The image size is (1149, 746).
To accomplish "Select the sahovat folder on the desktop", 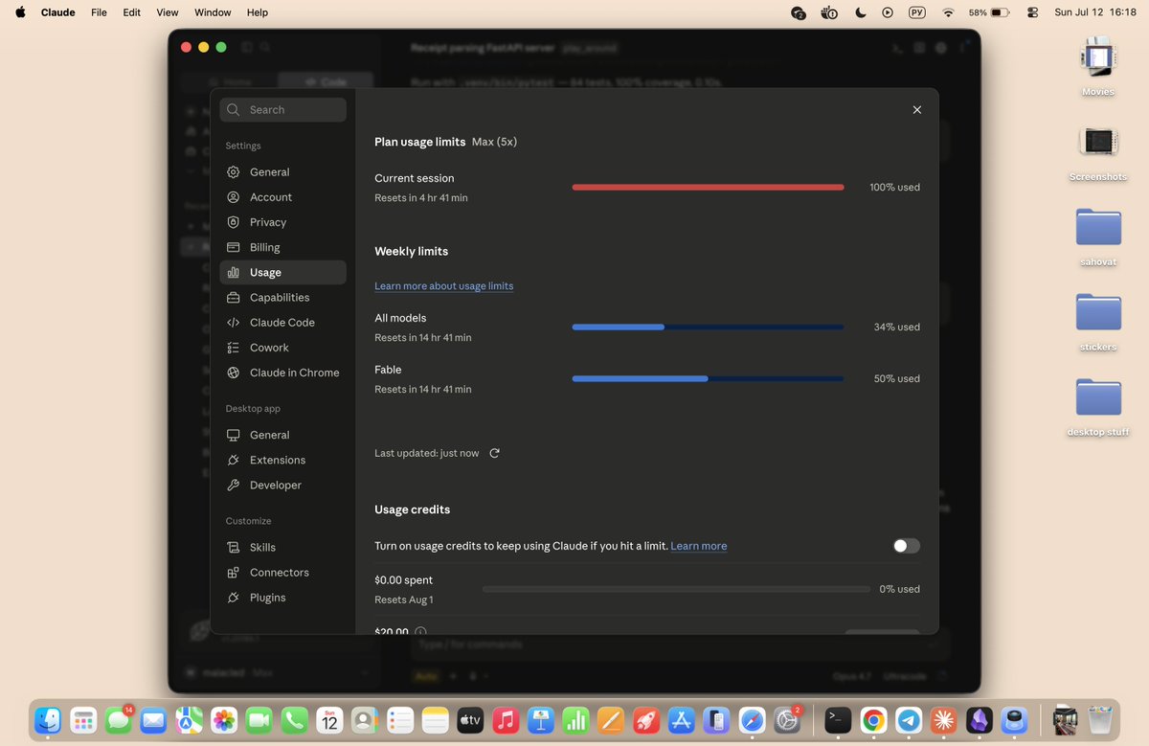I will point(1098,237).
